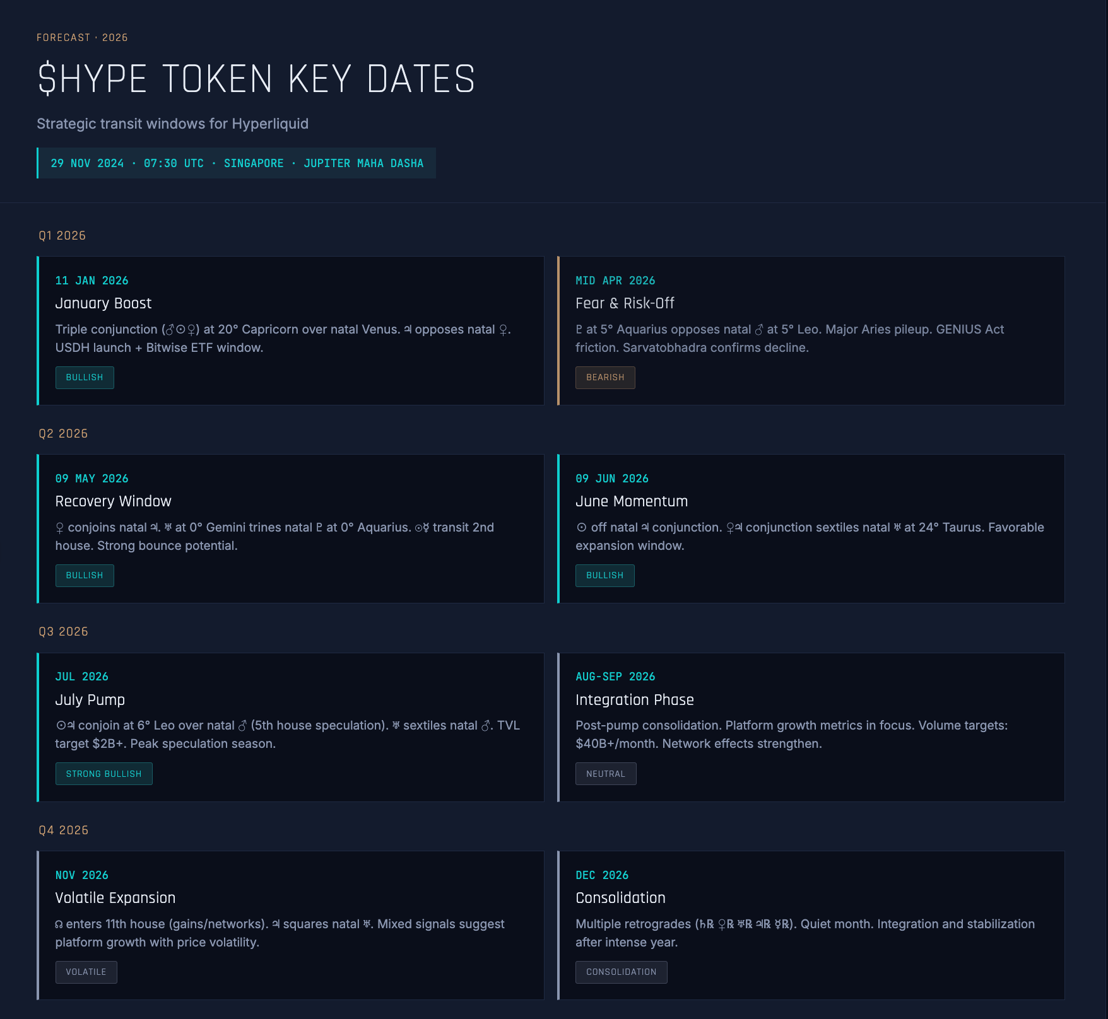Click the Q3 2026 section header
This screenshot has width=1108, height=1019.
click(x=63, y=631)
